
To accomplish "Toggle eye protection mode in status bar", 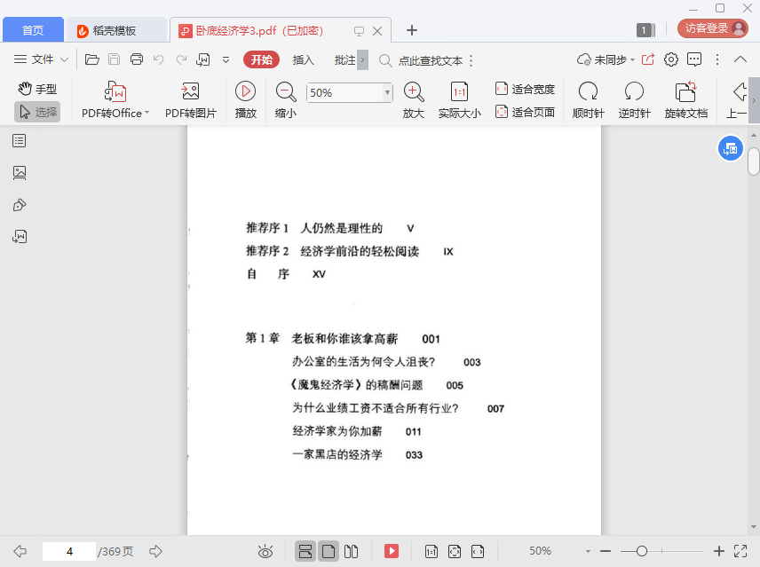I will 265,551.
